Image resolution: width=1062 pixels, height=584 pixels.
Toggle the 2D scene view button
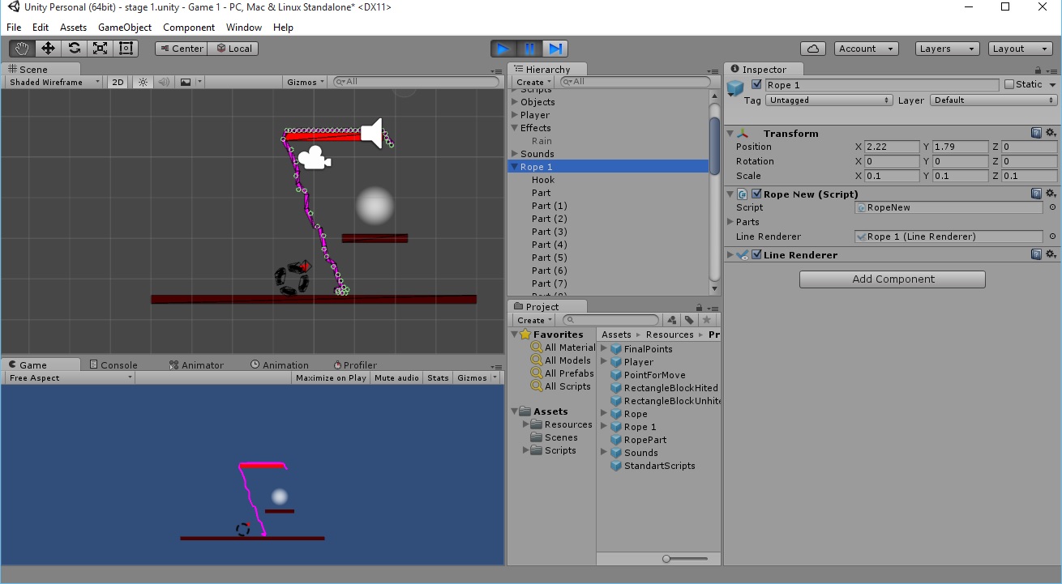[118, 82]
